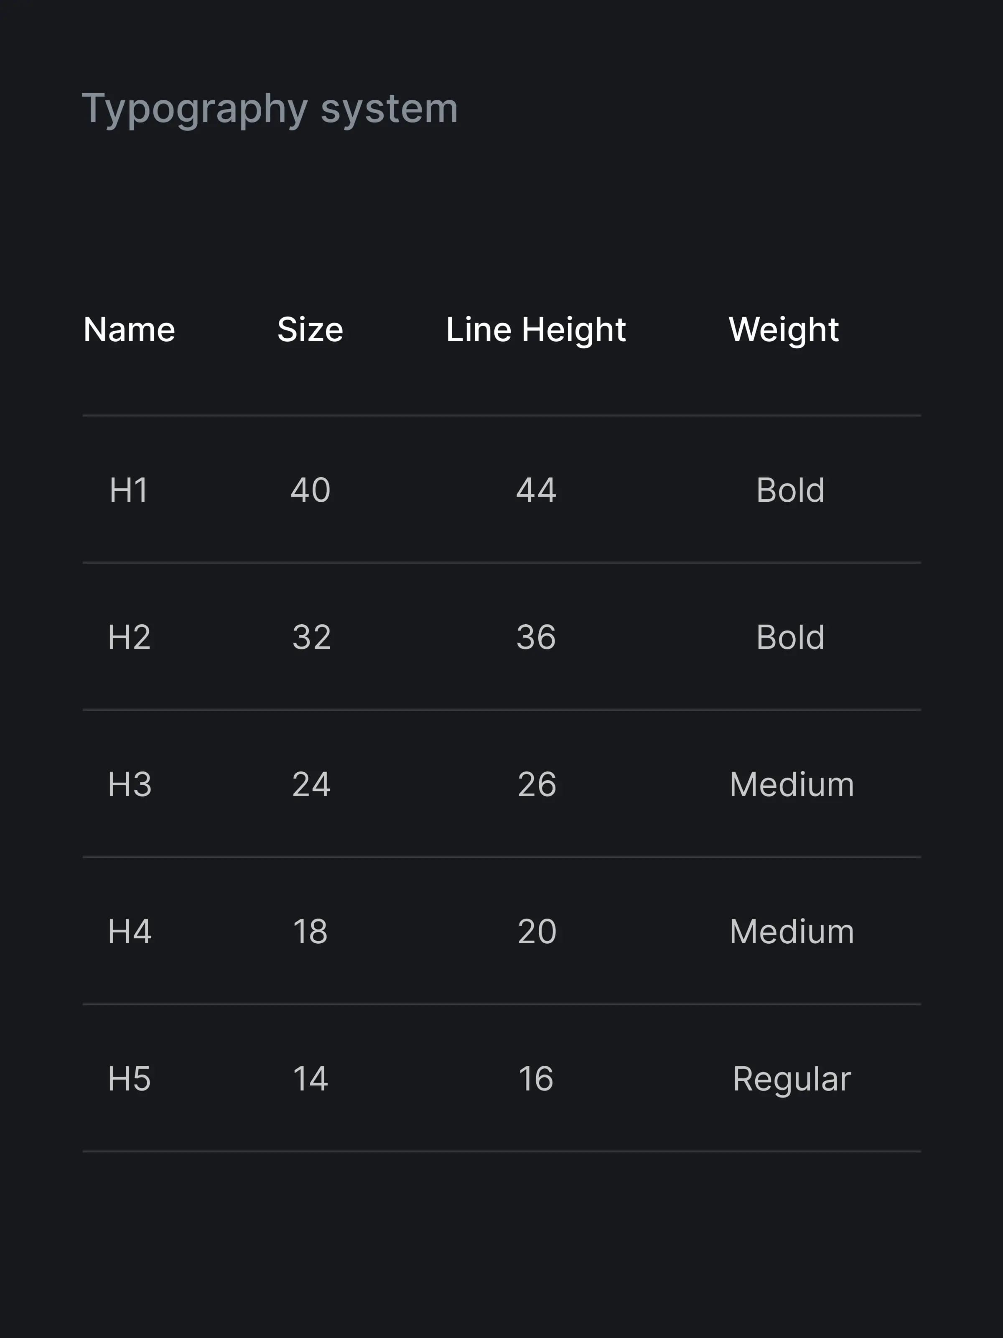Select the H3 row name cell
Image resolution: width=1003 pixels, height=1338 pixels.
(x=130, y=784)
